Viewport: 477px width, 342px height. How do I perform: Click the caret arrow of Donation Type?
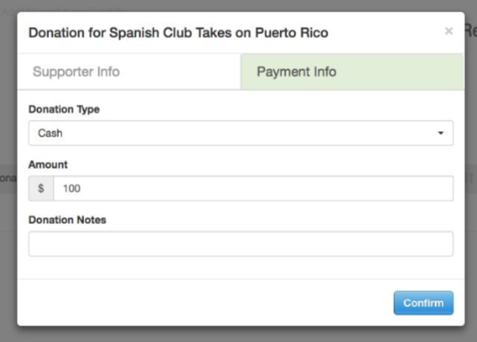440,133
